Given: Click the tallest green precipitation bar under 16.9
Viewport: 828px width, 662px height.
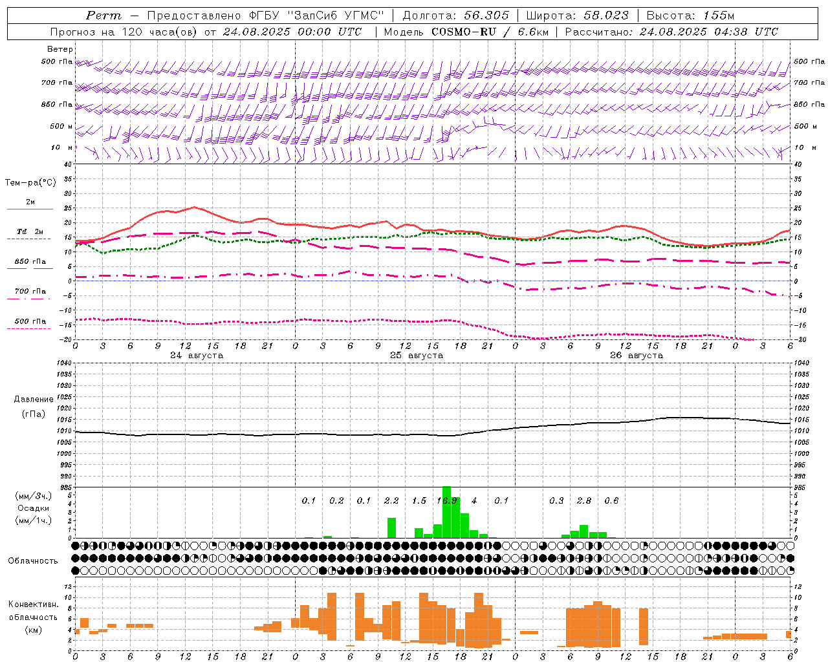Looking at the screenshot, I should (446, 512).
